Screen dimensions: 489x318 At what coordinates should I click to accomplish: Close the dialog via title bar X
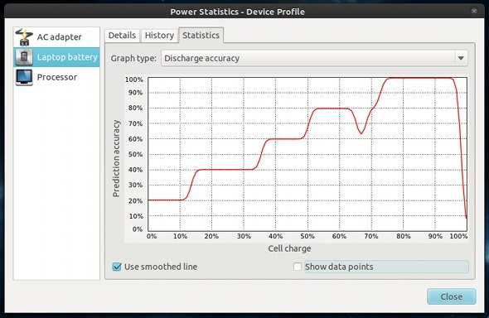click(474, 12)
